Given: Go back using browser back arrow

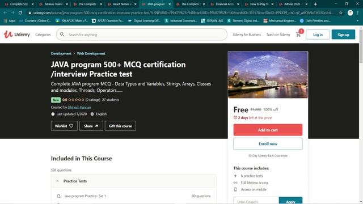Looking at the screenshot, I should click(5, 12).
